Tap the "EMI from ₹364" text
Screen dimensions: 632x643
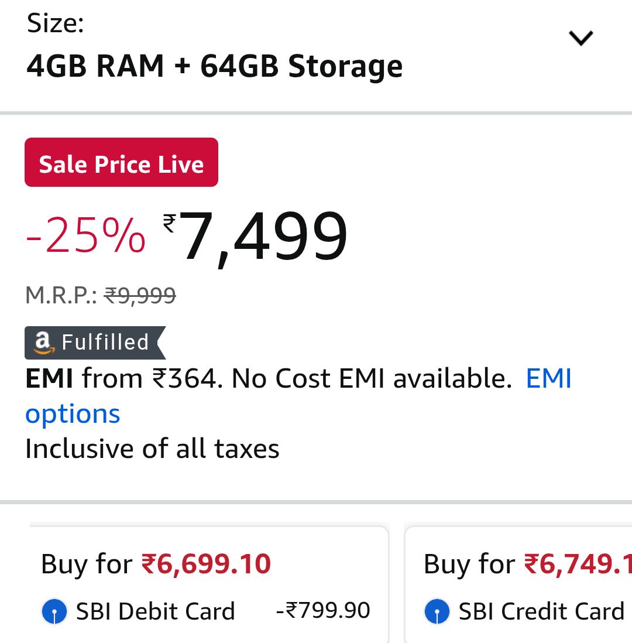123,378
